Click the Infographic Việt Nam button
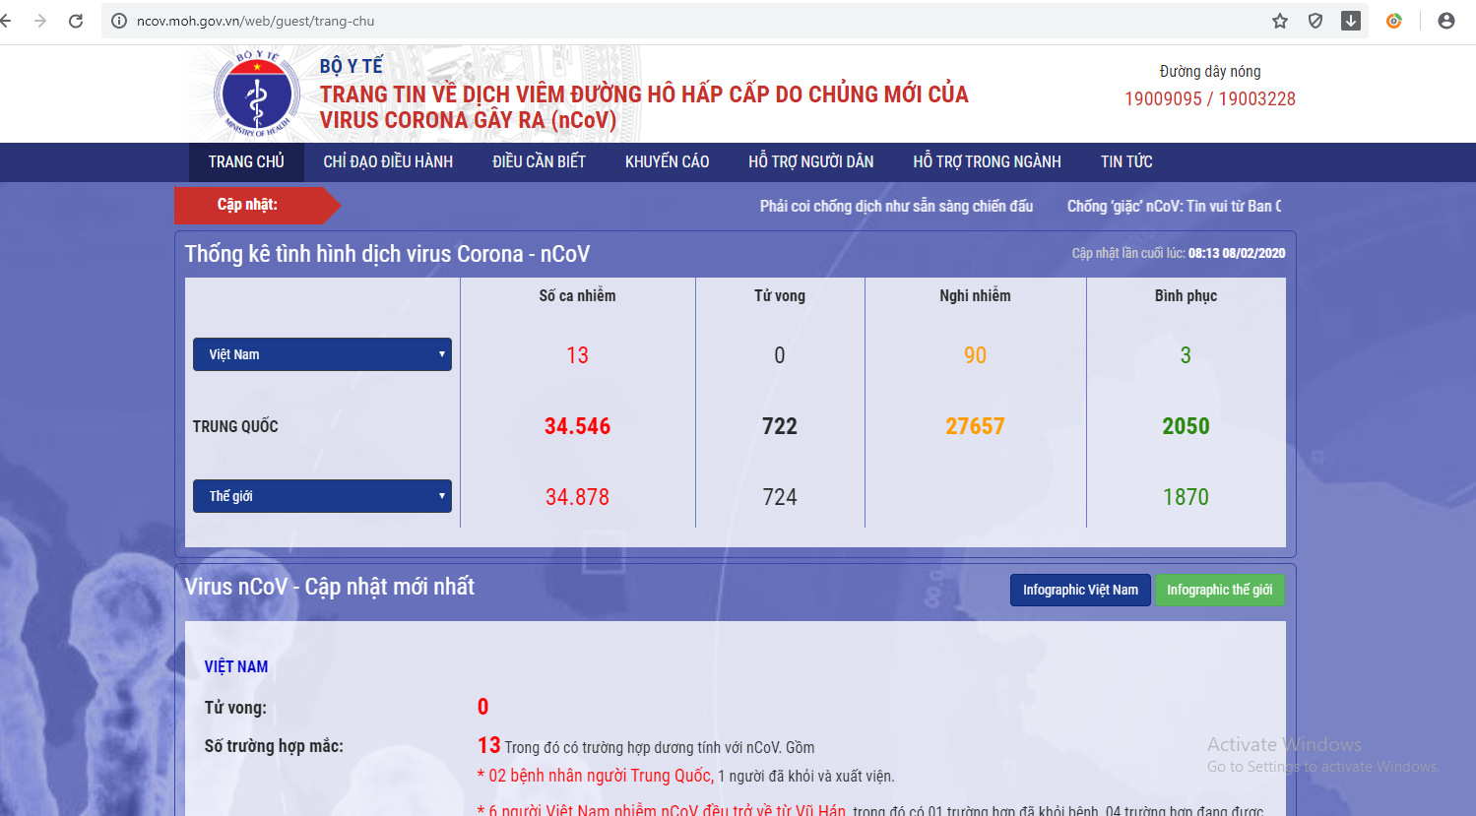This screenshot has height=816, width=1476. click(x=1080, y=590)
